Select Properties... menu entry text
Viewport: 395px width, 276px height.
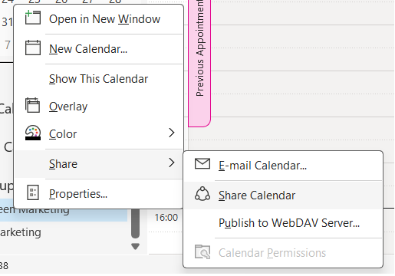click(78, 194)
